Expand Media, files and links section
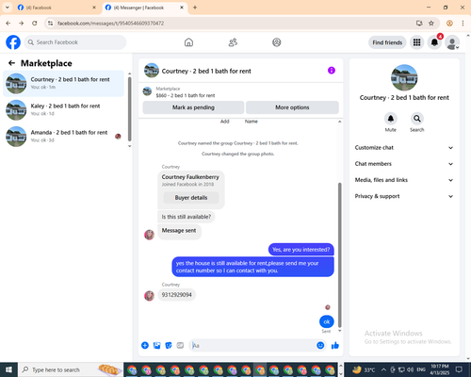The height and width of the screenshot is (377, 471). pos(404,180)
